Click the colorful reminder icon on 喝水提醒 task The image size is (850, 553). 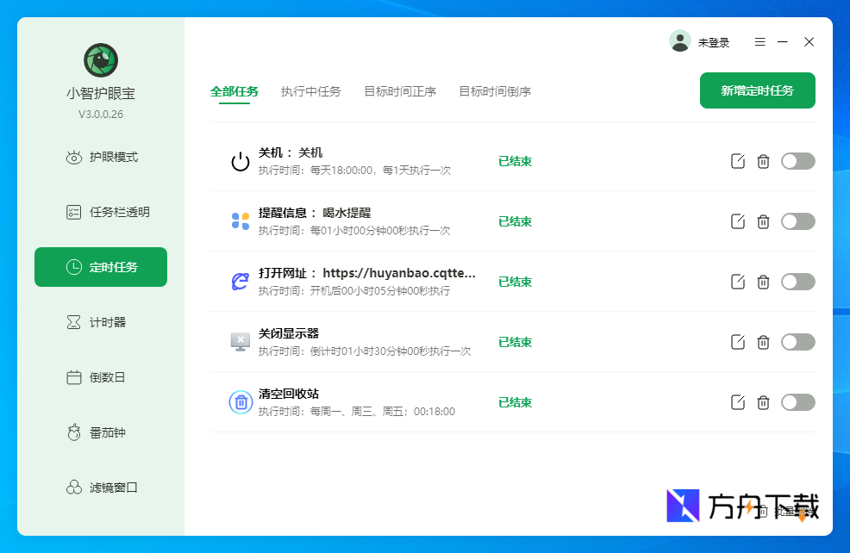pyautogui.click(x=240, y=221)
